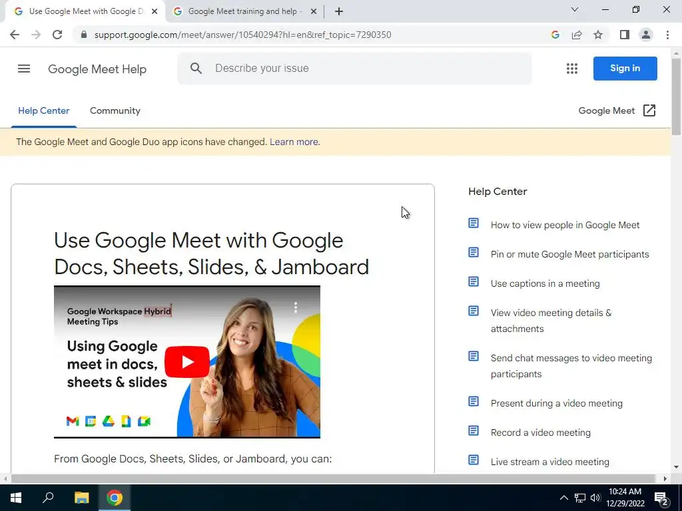Image resolution: width=682 pixels, height=511 pixels.
Task: Click the Google icon in address bar
Action: 555,35
